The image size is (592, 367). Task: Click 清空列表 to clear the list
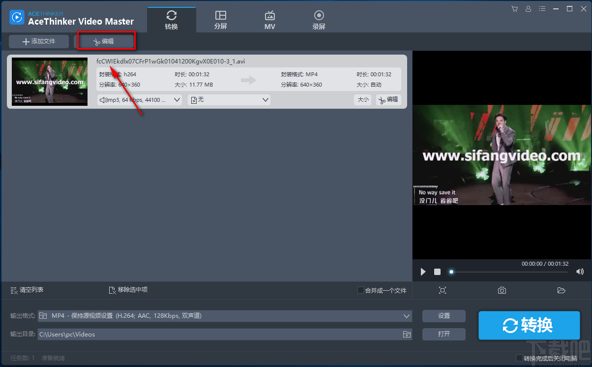coord(27,290)
